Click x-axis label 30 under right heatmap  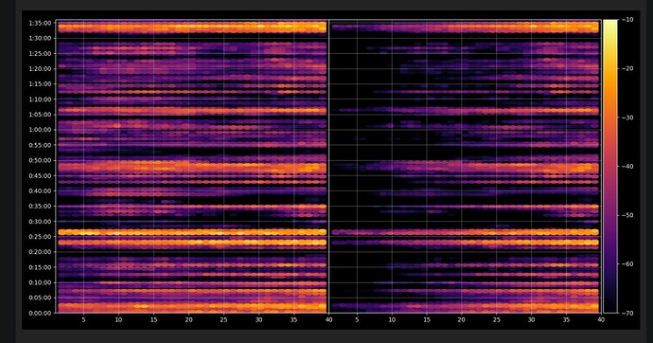(532, 320)
